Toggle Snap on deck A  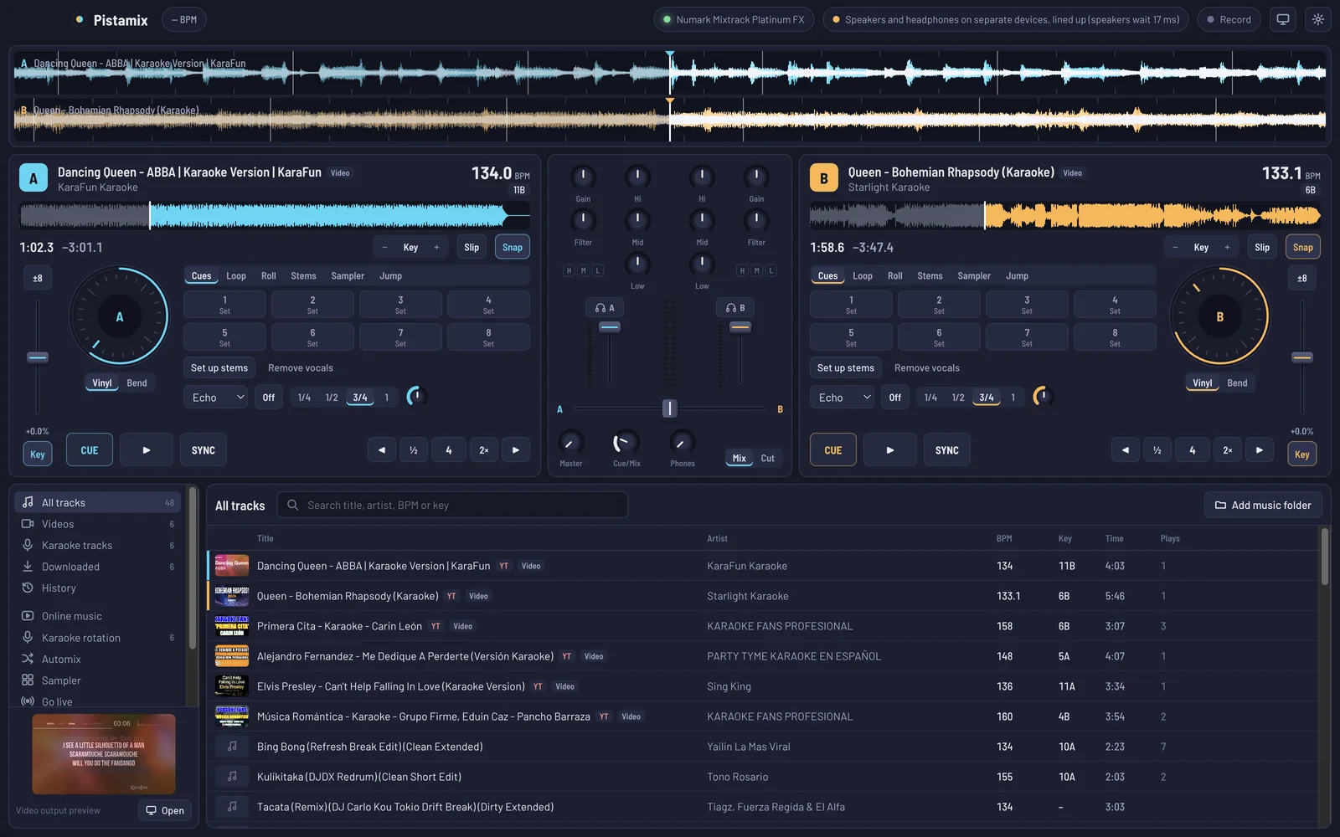pos(513,247)
